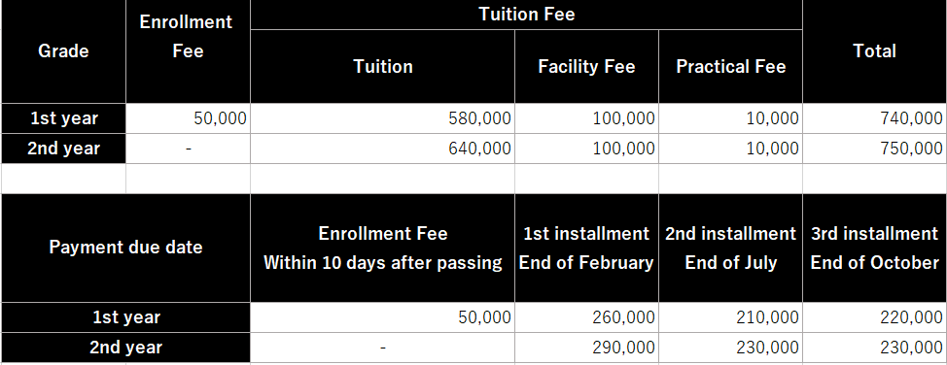Click the Tuition Fee merged header
947x365 pixels.
tap(526, 15)
